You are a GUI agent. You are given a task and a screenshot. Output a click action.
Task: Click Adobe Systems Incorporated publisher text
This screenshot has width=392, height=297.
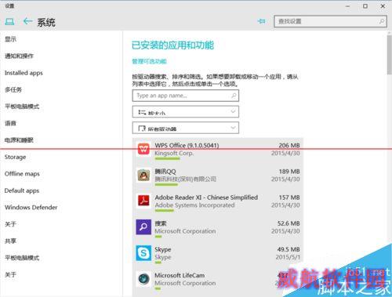tap(194, 205)
